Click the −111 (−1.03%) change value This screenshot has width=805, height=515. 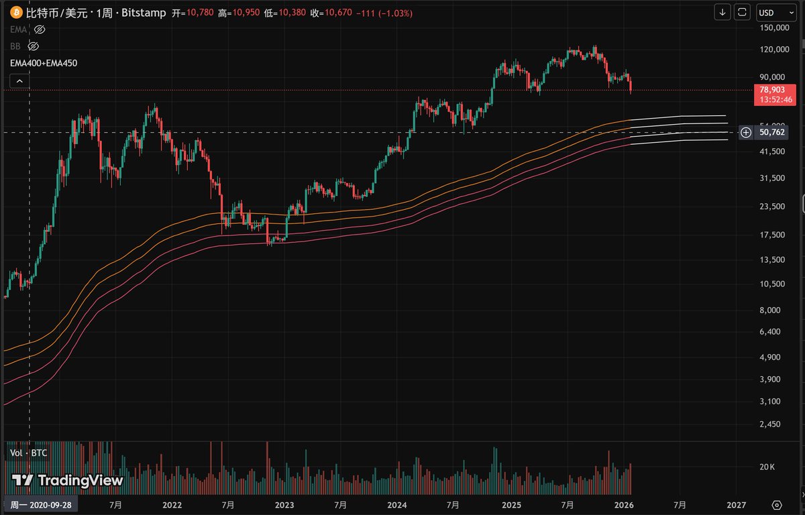click(384, 13)
